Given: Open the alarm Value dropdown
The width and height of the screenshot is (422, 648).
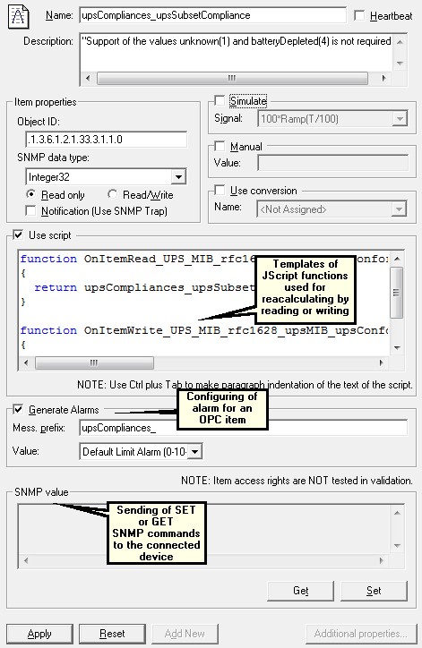Looking at the screenshot, I should (x=195, y=451).
